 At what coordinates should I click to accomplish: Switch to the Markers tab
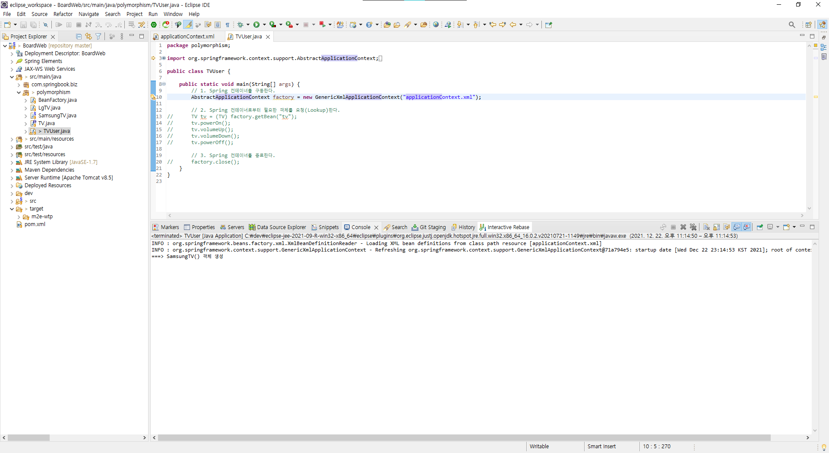(166, 227)
